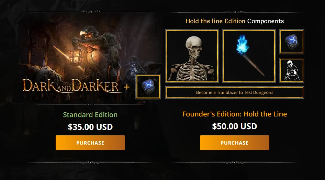Click the golden plus sign after logo
Viewport: 325px width, 180px height.
click(x=127, y=87)
